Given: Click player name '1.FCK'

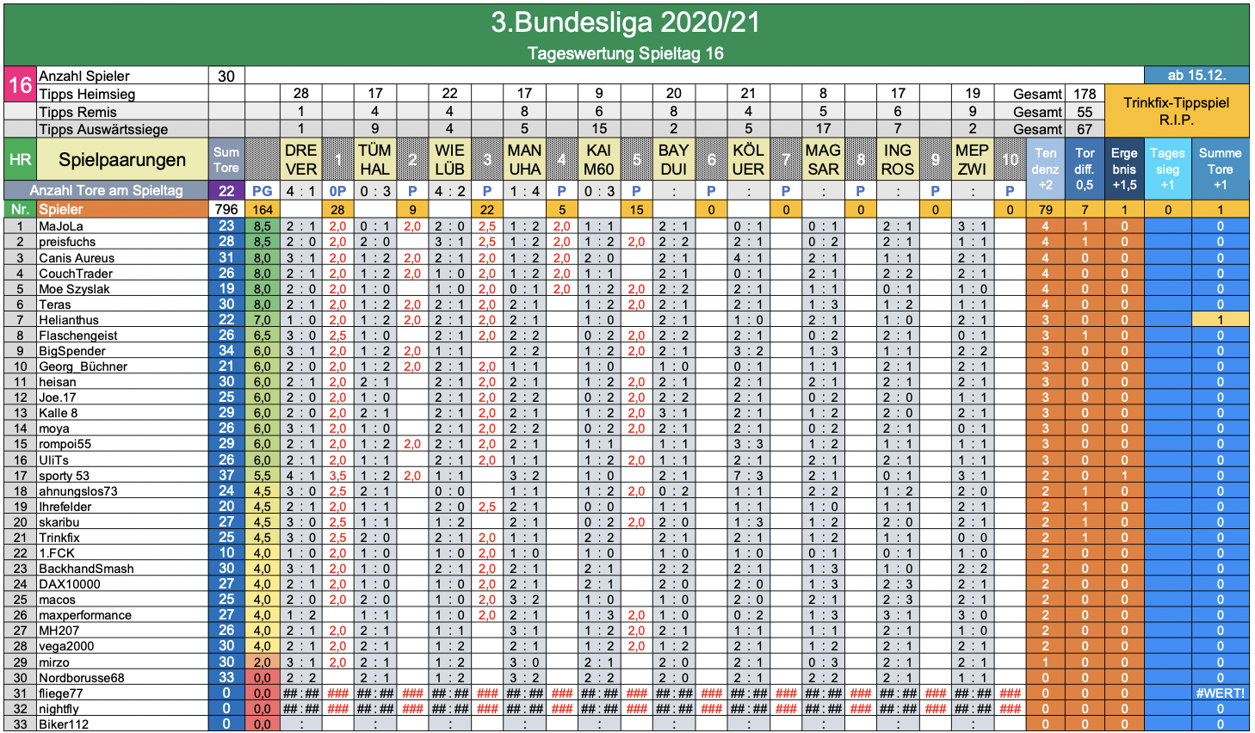Looking at the screenshot, I should coord(57,552).
